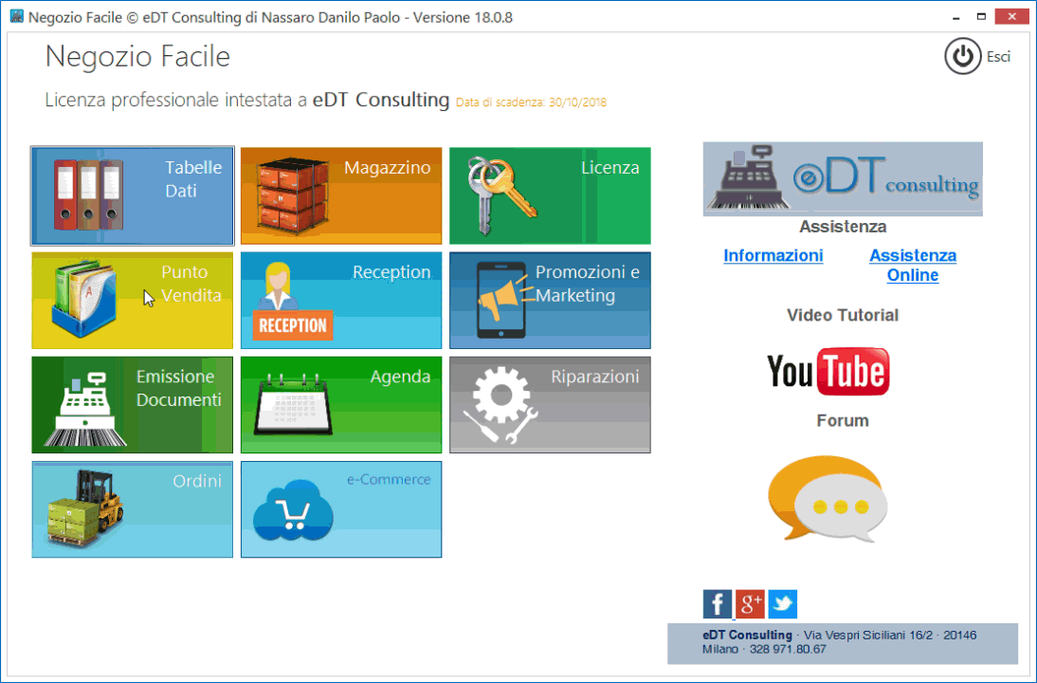Open the Promozioni e Marketing tile
Image resolution: width=1037 pixels, height=683 pixels.
coord(550,301)
